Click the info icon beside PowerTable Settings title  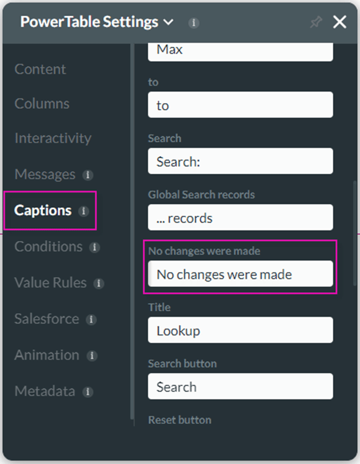tap(194, 23)
